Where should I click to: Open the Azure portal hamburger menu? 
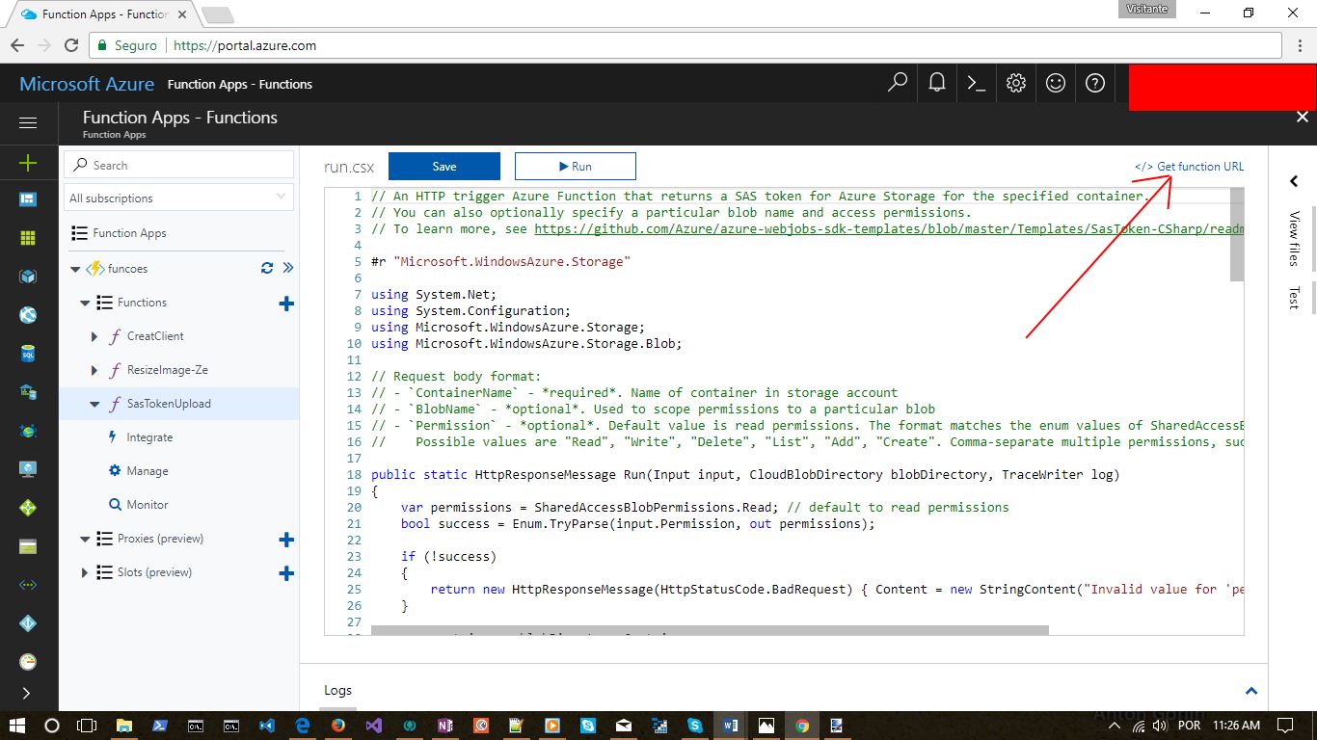tap(28, 123)
